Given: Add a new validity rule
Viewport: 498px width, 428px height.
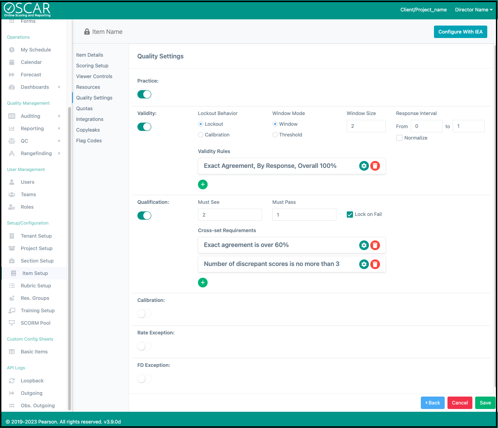Looking at the screenshot, I should (203, 184).
